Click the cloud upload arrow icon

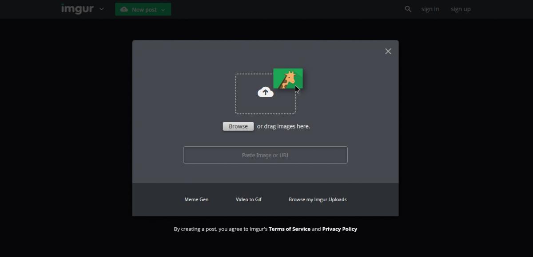[266, 92]
